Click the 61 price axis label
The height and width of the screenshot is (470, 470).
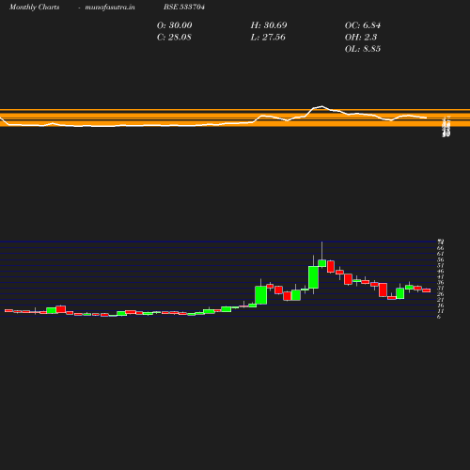coord(441,254)
